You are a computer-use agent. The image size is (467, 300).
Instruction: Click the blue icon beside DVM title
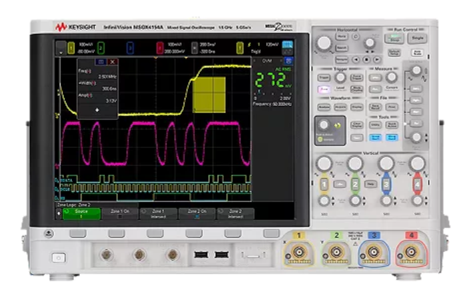(x=288, y=61)
